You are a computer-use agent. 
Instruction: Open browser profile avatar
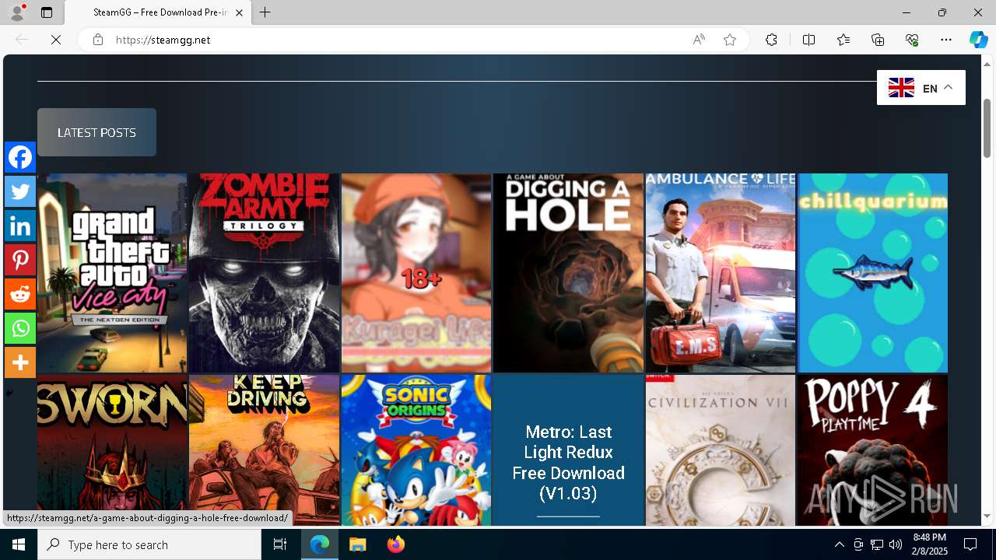tap(17, 12)
